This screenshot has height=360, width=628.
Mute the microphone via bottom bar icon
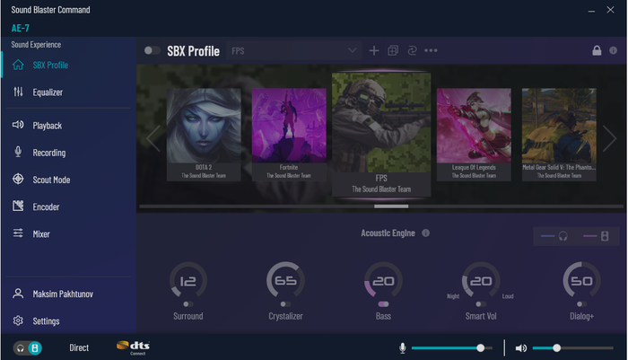403,348
